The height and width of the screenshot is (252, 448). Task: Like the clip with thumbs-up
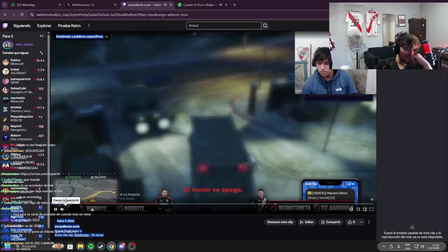click(351, 222)
